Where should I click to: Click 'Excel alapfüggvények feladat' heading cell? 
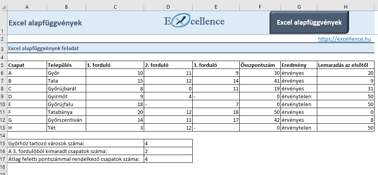[43, 48]
